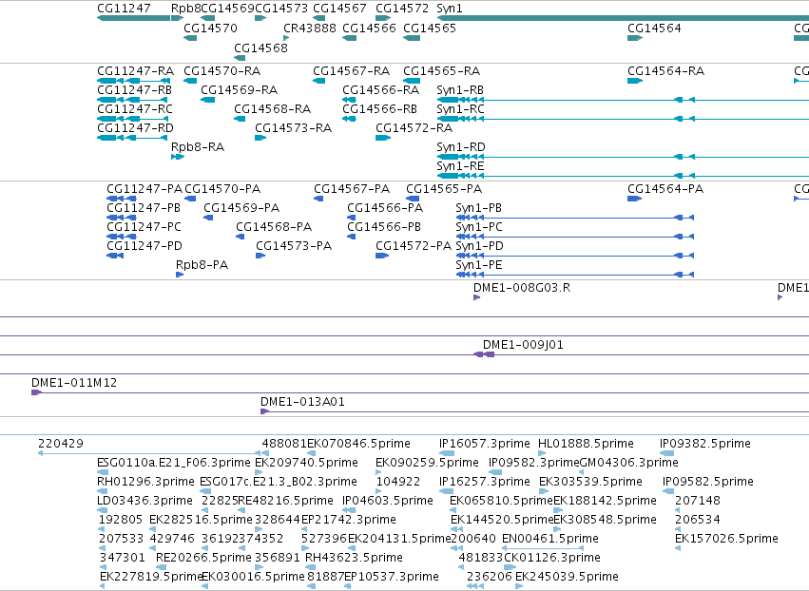Open the IP09382.5prime EST label

click(705, 444)
